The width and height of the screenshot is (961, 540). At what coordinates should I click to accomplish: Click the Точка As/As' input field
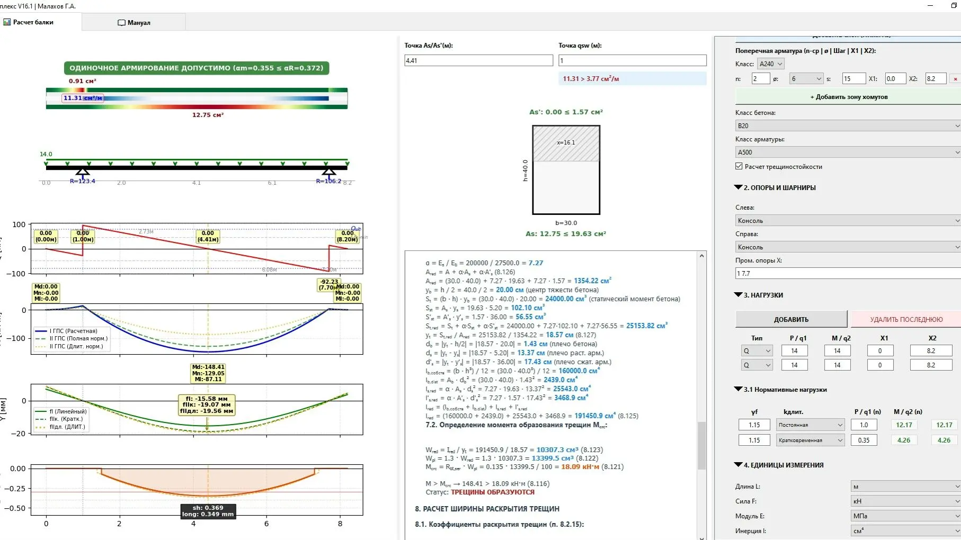tap(478, 61)
